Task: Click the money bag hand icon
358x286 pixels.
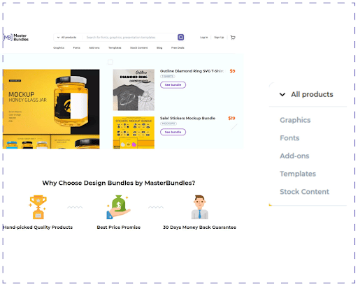Action: 118,207
